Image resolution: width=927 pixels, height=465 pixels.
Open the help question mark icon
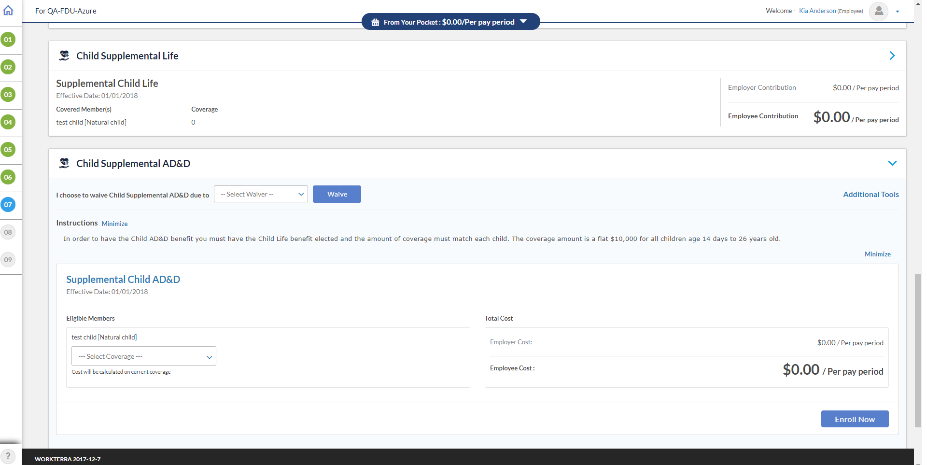8,456
